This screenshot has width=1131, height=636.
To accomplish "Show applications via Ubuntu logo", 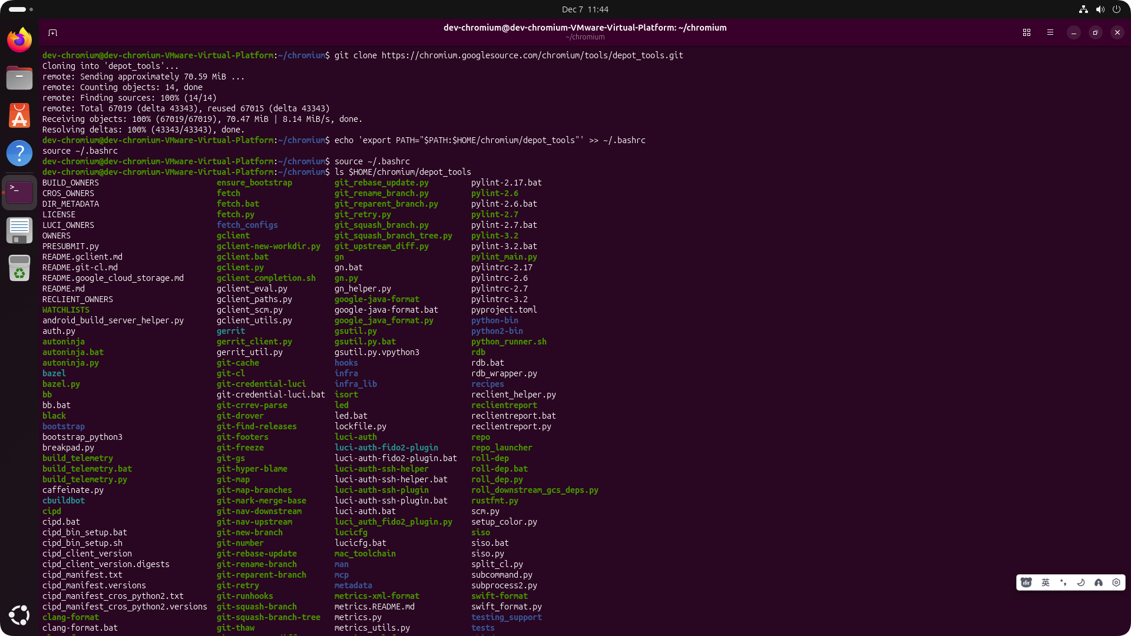I will pos(19,615).
